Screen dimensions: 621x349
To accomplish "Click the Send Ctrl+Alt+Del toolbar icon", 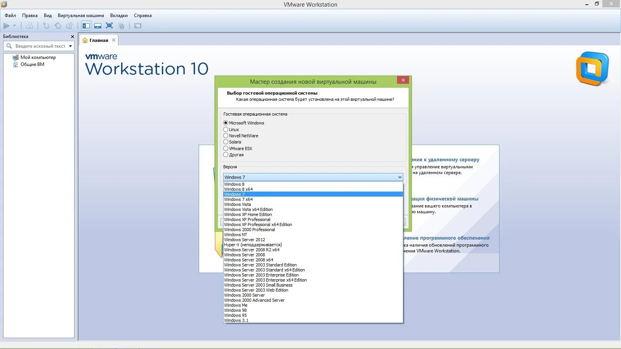I will coord(29,26).
